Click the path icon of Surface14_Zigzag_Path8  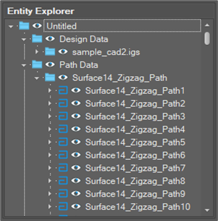[63, 181]
